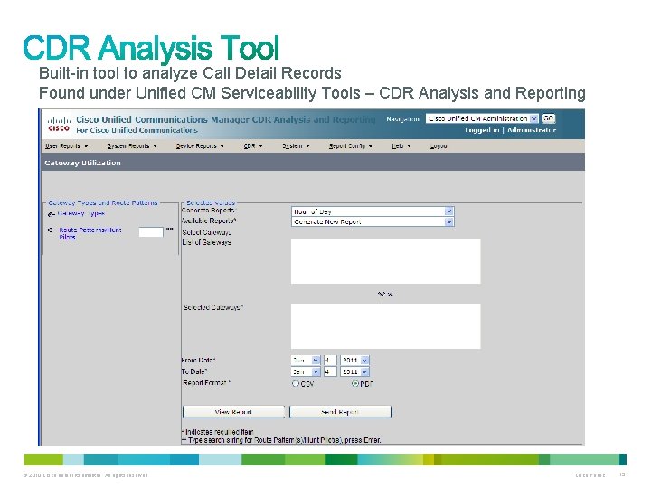Open the Available Reports dropdown
Viewport: 651px width, 488px height.
point(373,221)
